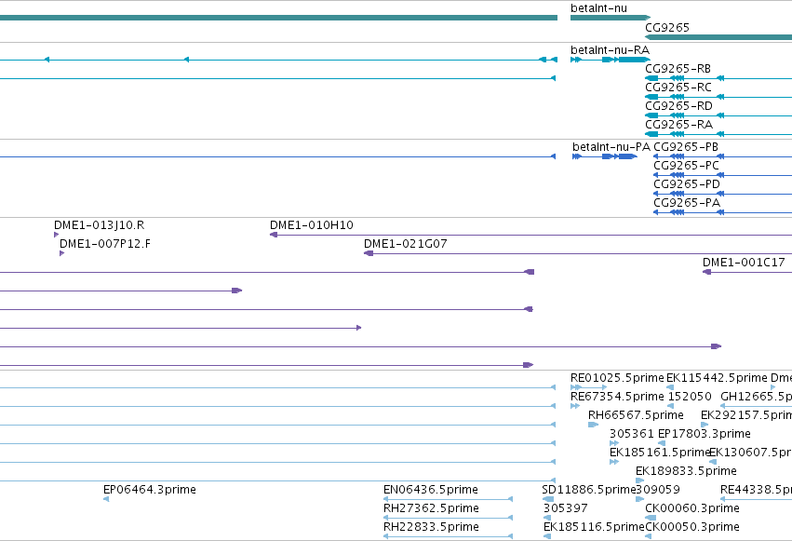Image resolution: width=792 pixels, height=541 pixels.
Task: Click the CG9265 teal gene bar
Action: pos(718,37)
